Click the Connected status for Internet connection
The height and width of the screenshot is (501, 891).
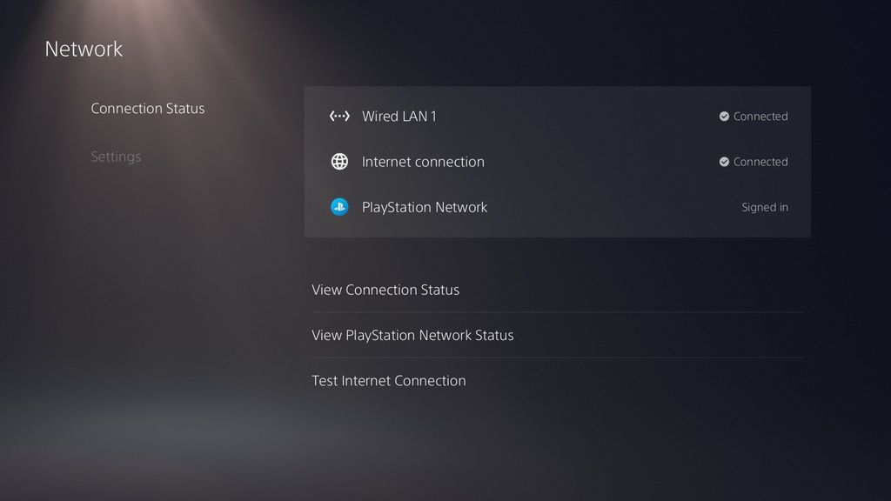(760, 161)
